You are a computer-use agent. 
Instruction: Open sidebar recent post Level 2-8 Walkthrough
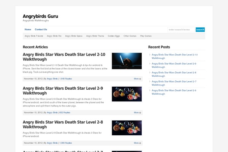coord(174,74)
